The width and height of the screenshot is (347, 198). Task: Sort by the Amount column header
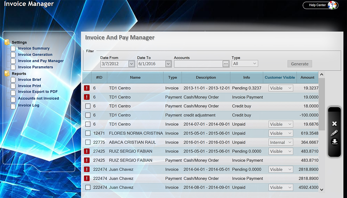coord(307,77)
